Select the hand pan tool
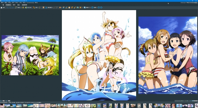The height and width of the screenshot is (108, 198). click(x=43, y=8)
